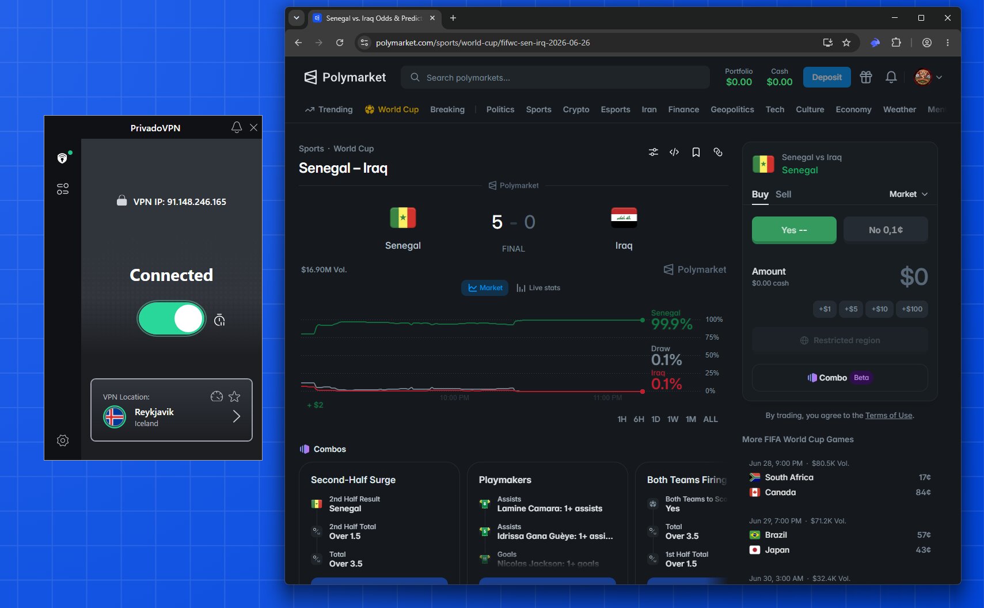Click the speed gauge icon in VPN Location
The width and height of the screenshot is (984, 608).
pyautogui.click(x=216, y=396)
